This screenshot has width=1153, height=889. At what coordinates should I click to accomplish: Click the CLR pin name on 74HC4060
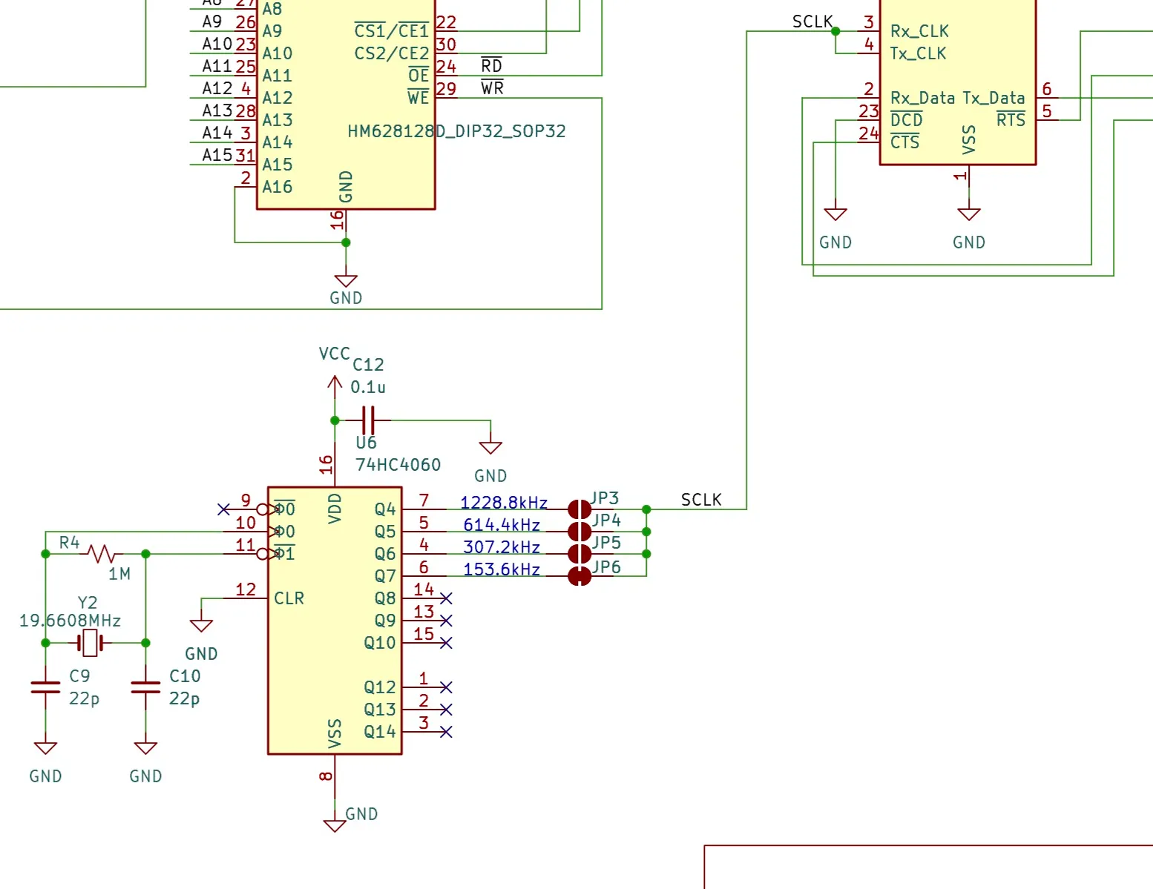(x=289, y=598)
